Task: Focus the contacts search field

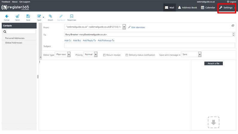Action: [x=19, y=32]
